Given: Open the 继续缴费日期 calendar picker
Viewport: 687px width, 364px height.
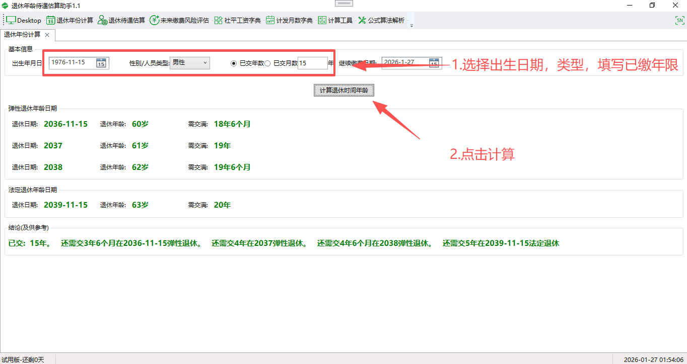Looking at the screenshot, I should pyautogui.click(x=434, y=63).
